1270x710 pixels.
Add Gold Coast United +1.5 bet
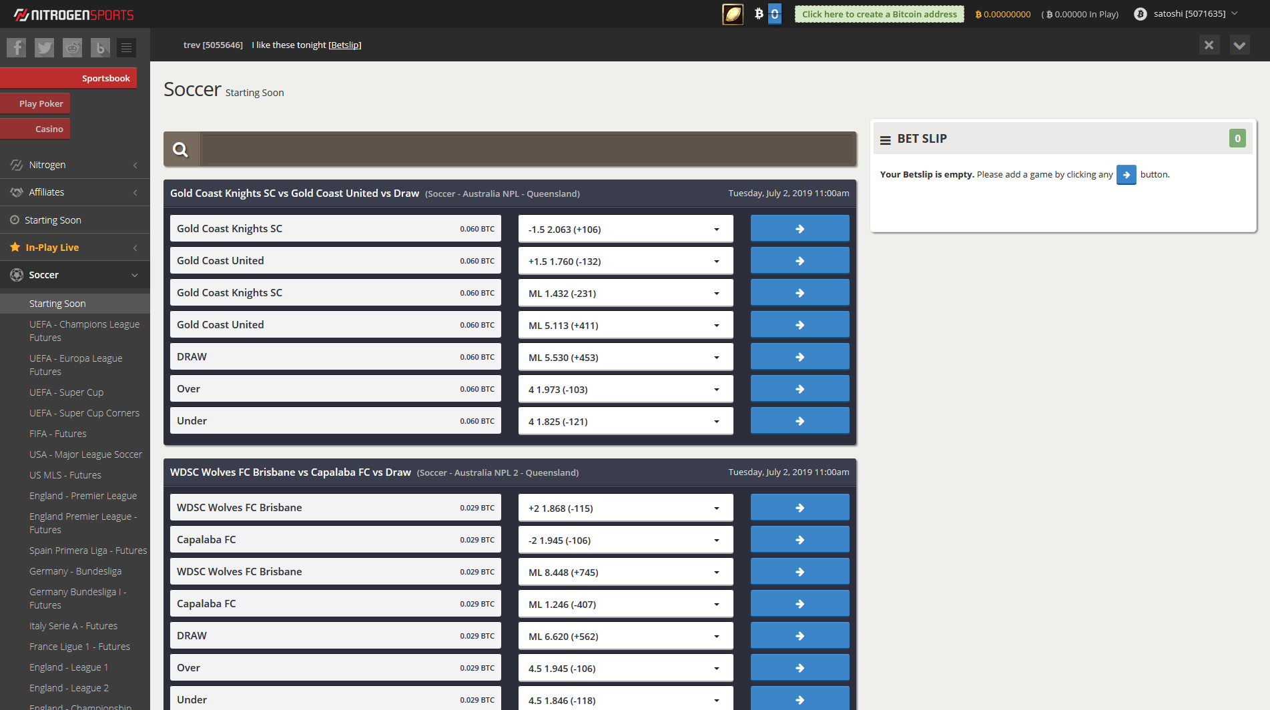[800, 261]
